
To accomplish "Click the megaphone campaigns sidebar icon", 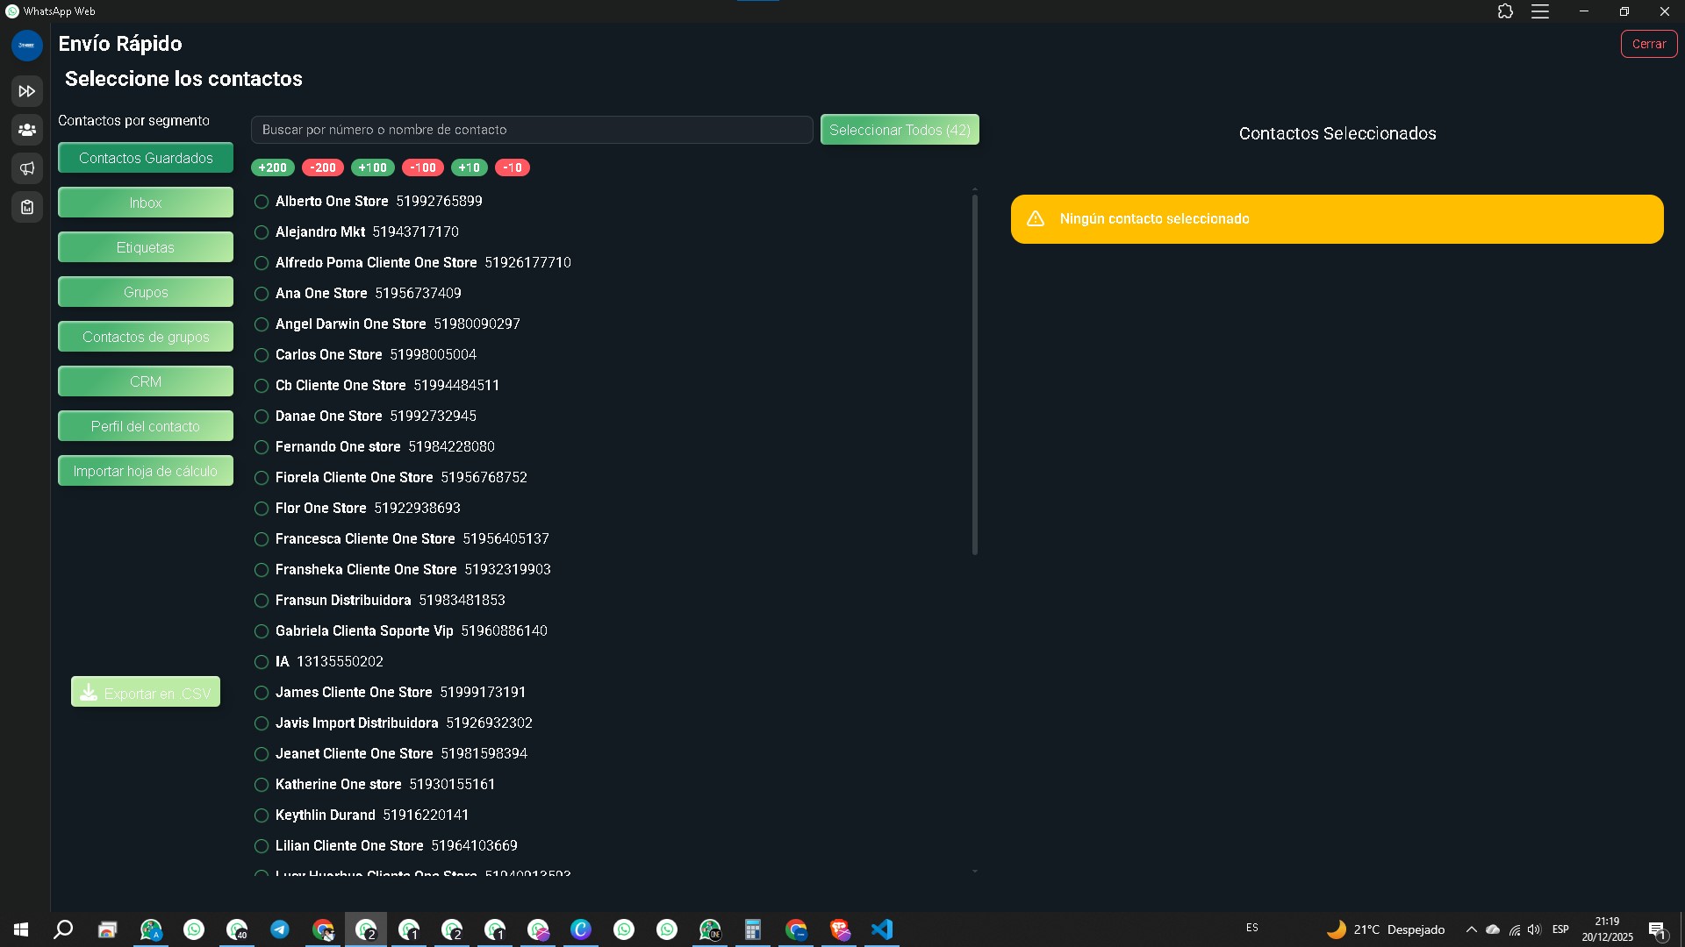I will click(x=26, y=168).
